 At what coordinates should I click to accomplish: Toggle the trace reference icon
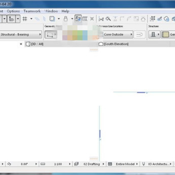click(52, 19)
